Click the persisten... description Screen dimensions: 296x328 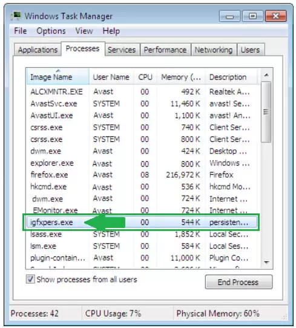[x=229, y=223]
